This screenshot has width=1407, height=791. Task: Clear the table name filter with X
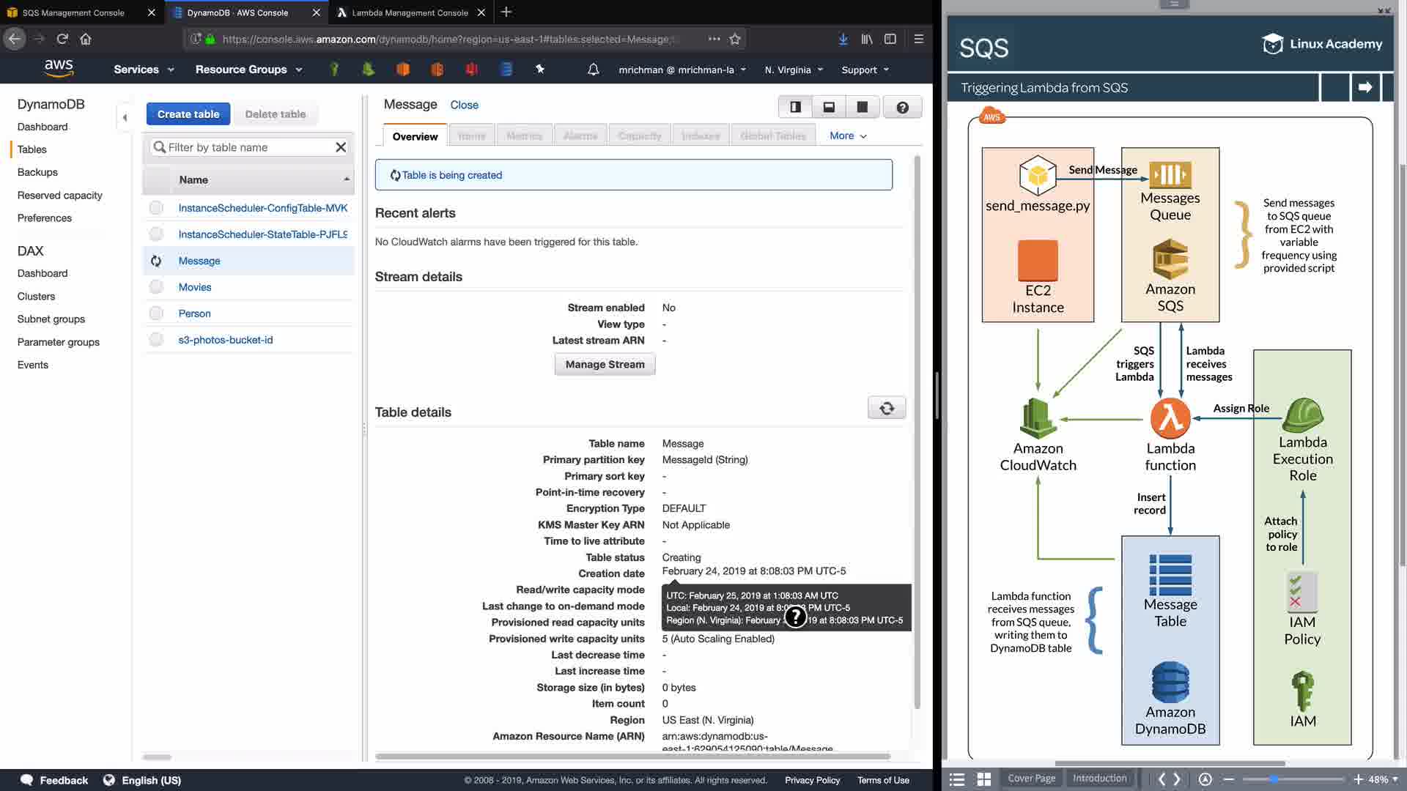click(341, 147)
